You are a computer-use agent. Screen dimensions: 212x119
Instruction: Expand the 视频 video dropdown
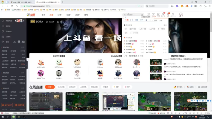click(69, 15)
